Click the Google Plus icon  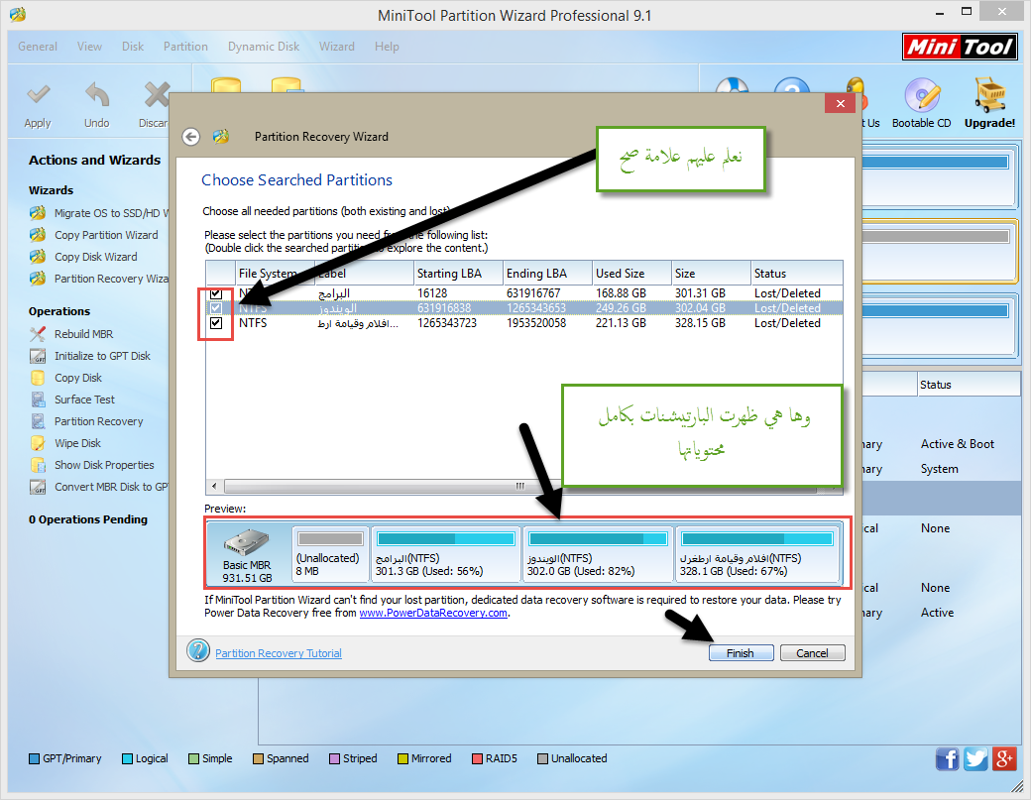[x=1004, y=759]
